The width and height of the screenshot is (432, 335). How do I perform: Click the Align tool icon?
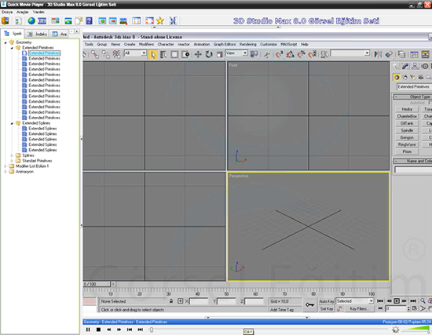pyautogui.click(x=389, y=54)
